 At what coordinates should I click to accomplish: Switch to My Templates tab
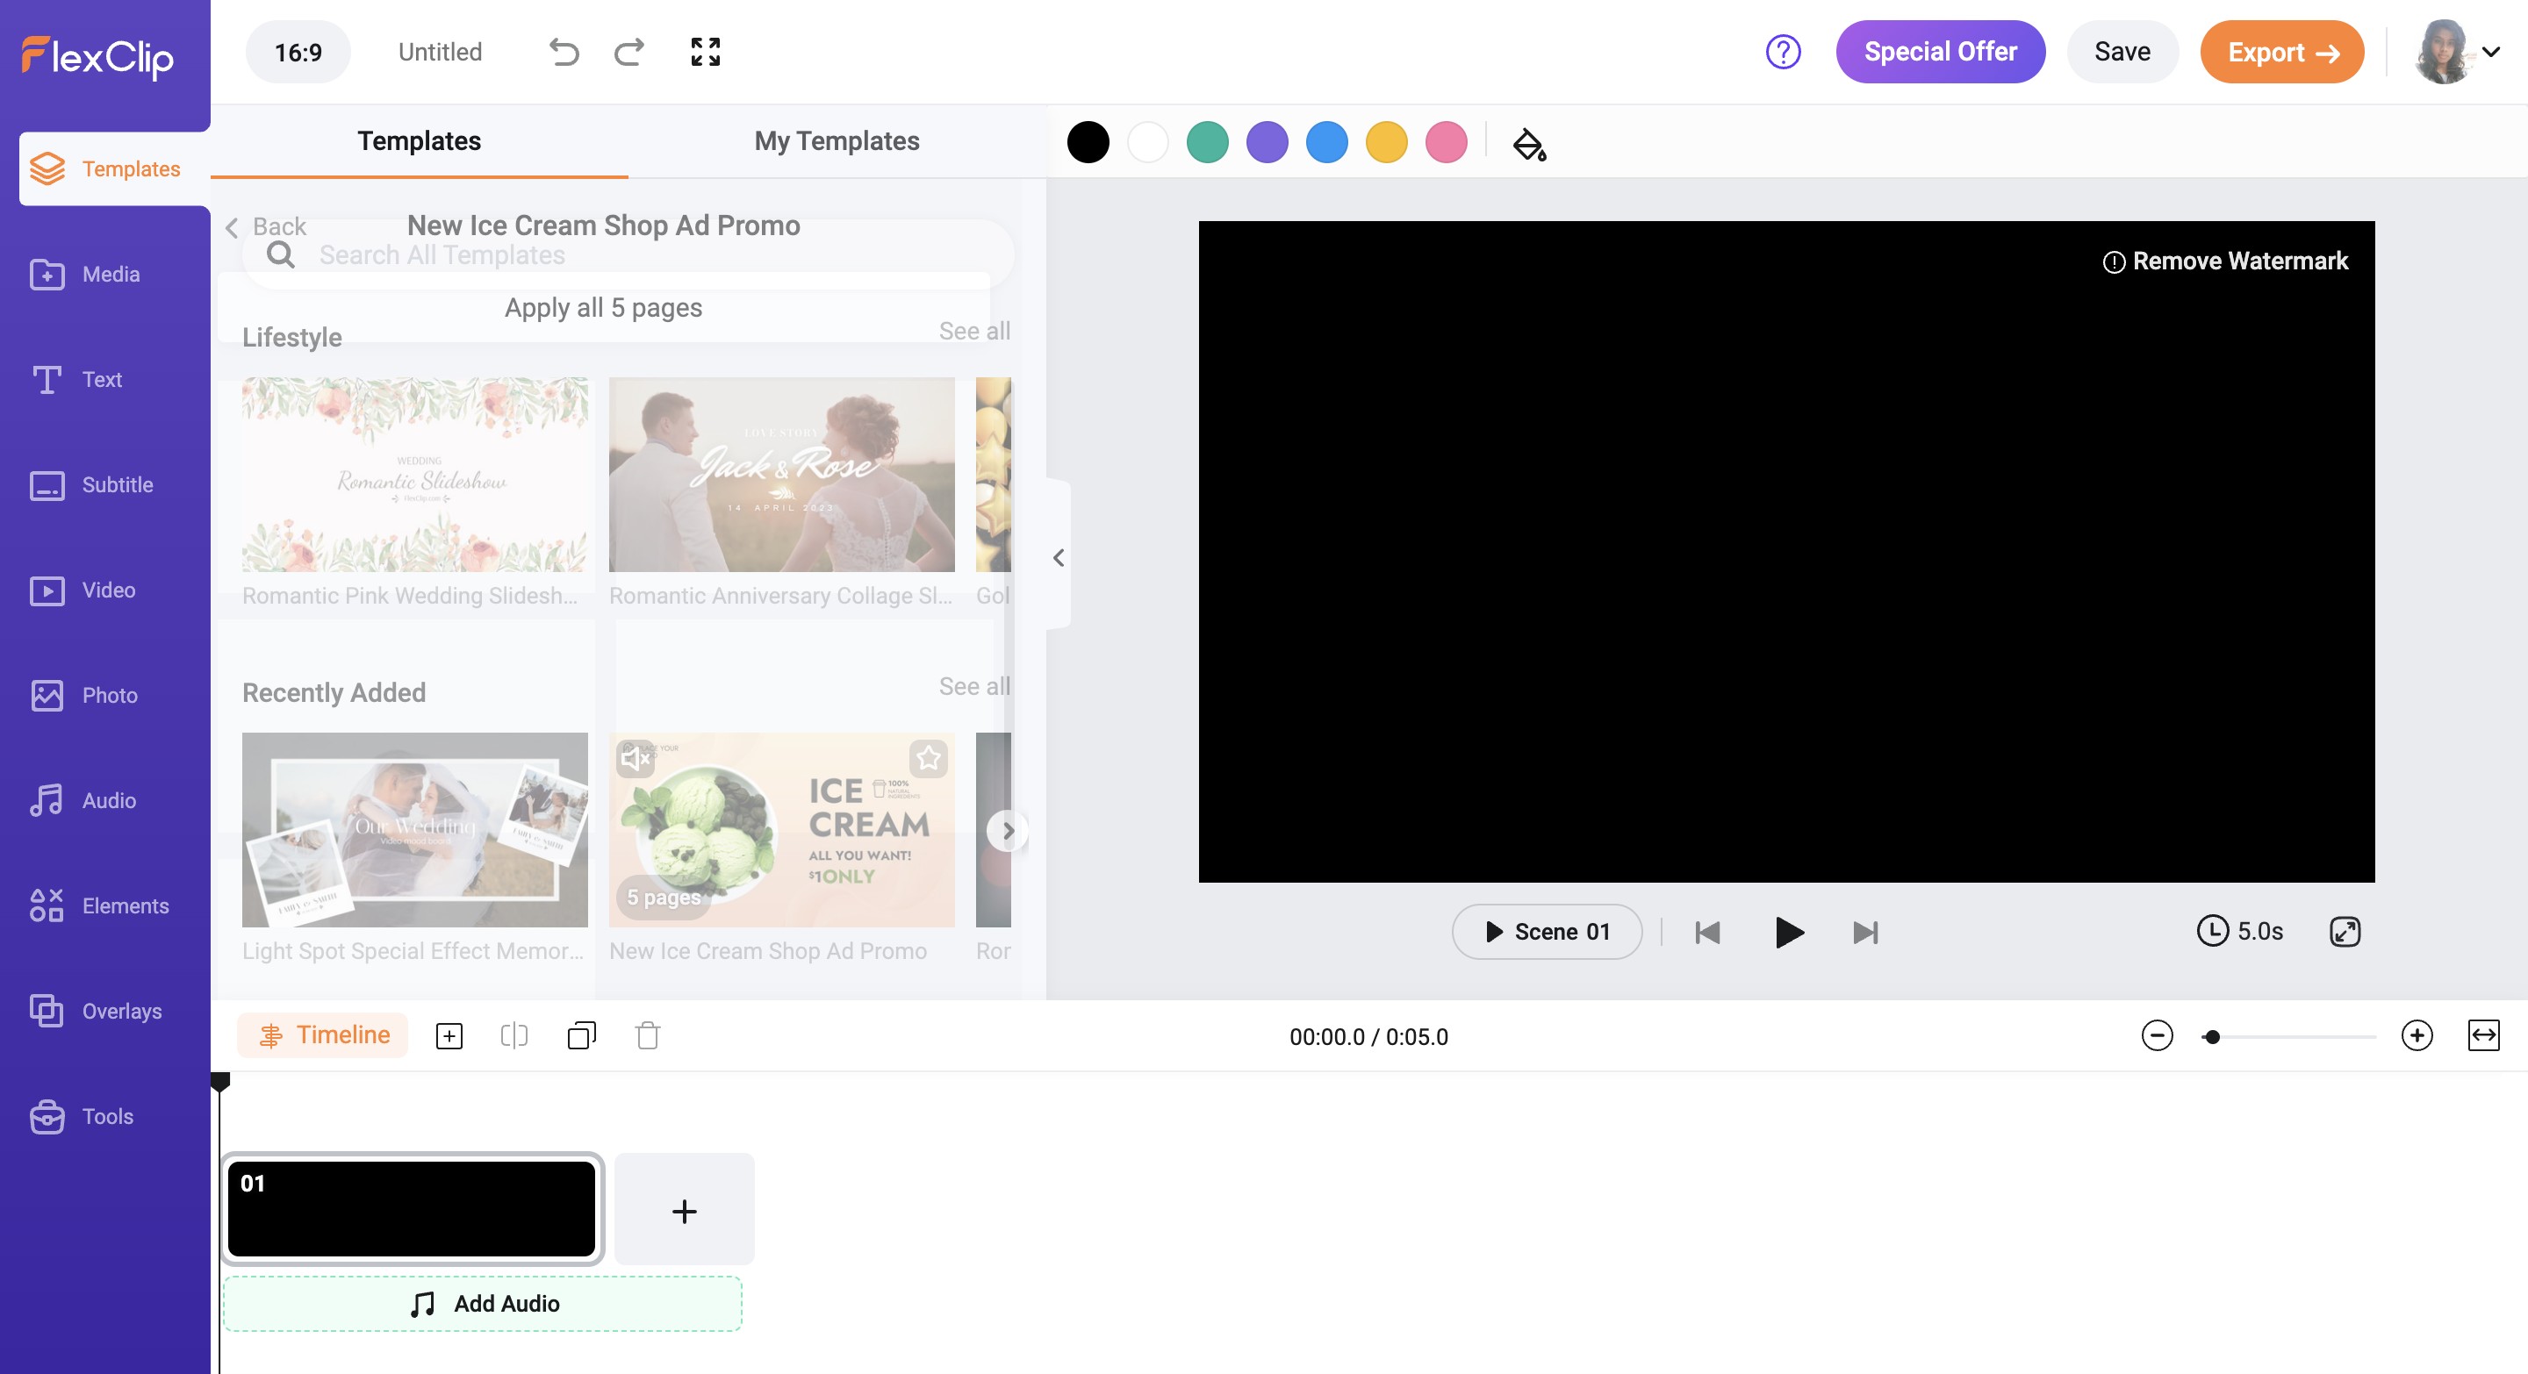tap(837, 141)
